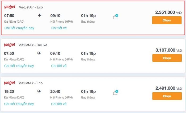View Chi tiết vé for 19:20 flight
The image size is (186, 113).
coord(59,104)
